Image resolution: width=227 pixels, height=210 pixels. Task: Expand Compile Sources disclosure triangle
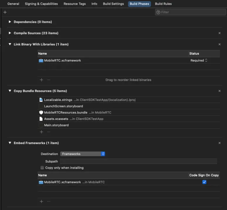tap(10, 33)
